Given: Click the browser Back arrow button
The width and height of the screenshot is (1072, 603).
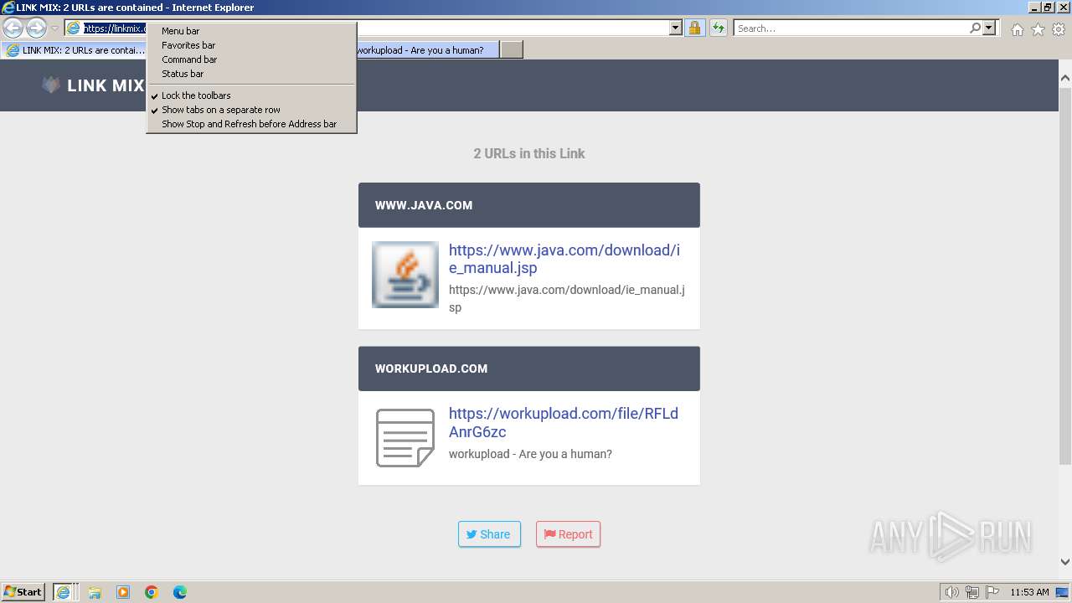Looking at the screenshot, I should [13, 28].
